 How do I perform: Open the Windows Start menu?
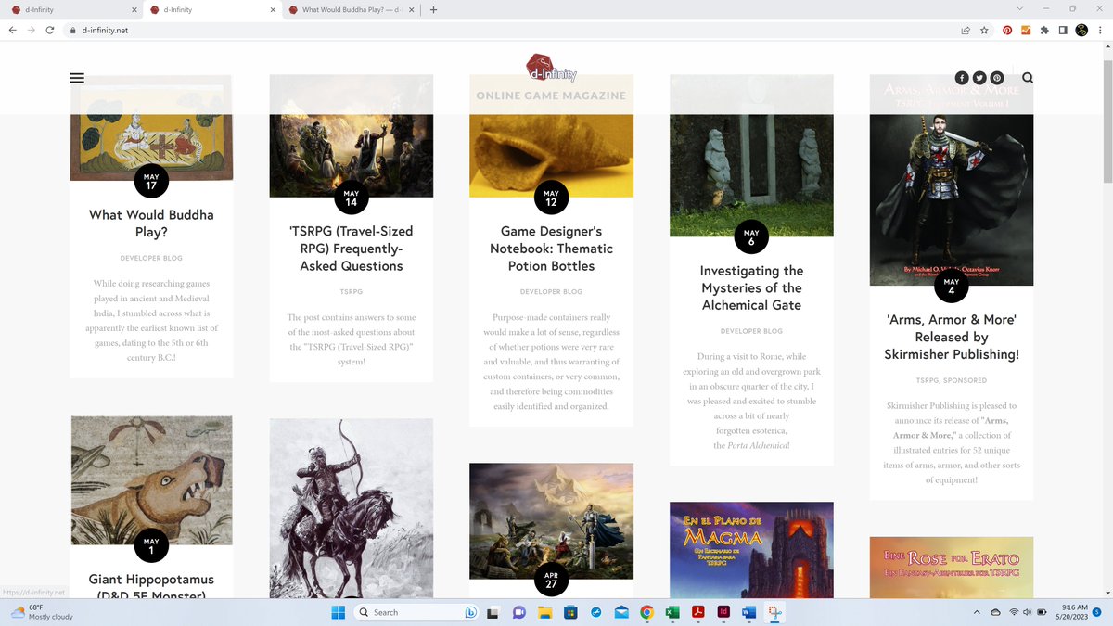338,612
